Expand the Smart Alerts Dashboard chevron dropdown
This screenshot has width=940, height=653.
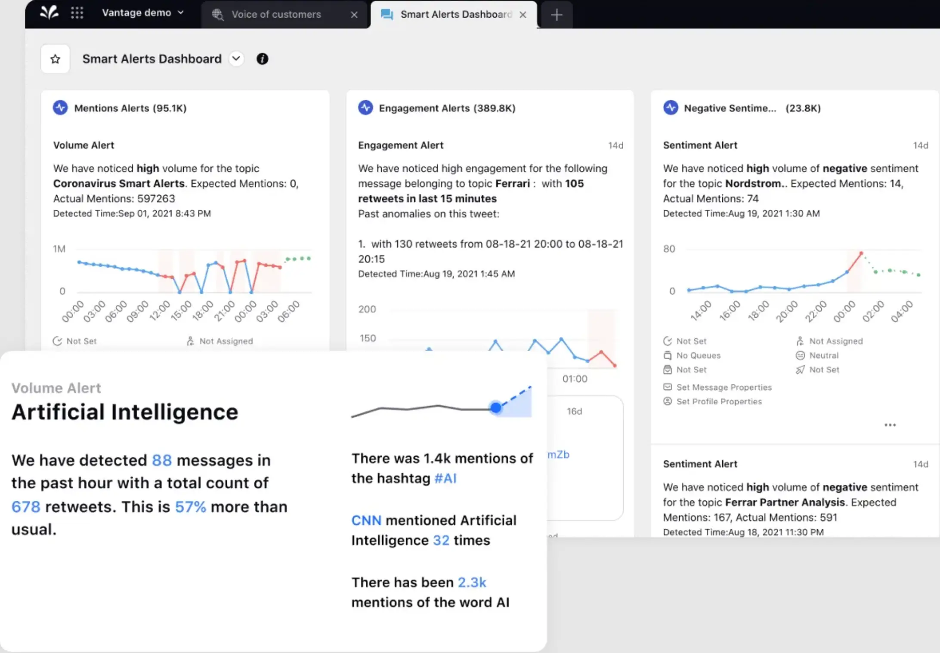[x=236, y=59]
